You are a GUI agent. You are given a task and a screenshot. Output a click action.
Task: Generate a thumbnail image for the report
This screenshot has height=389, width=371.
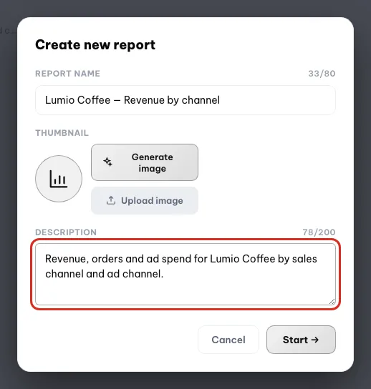145,162
